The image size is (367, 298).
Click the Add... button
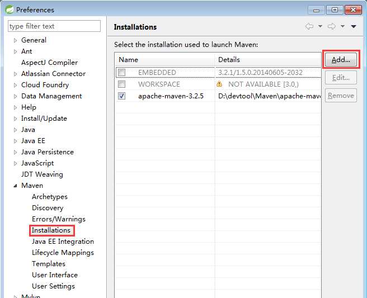coord(341,60)
